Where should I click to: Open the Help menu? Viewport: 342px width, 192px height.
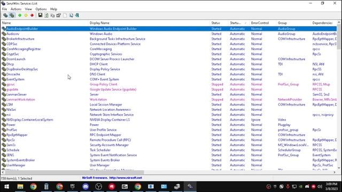53,9
